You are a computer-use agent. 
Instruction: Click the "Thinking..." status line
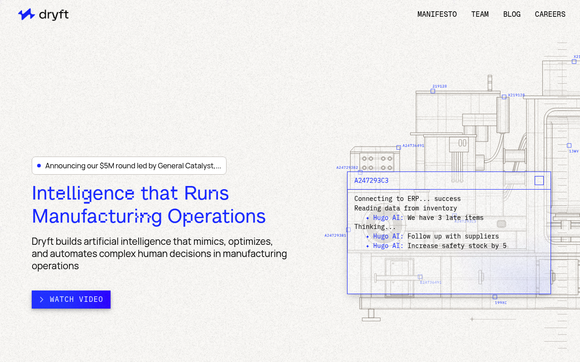click(375, 227)
